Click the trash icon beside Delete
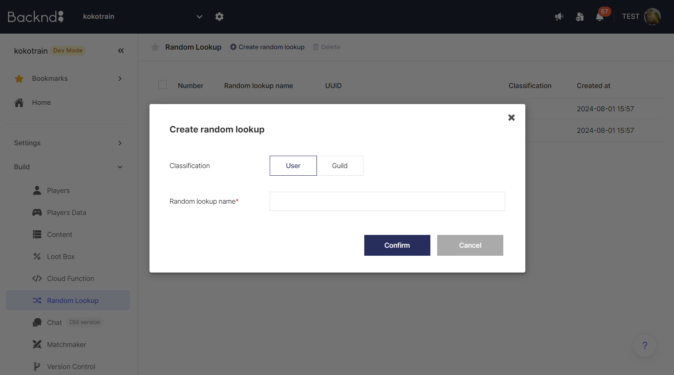Screen dimensions: 674x375 316,47
